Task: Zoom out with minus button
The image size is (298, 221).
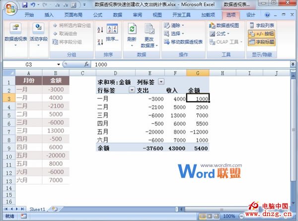Action: (x=241, y=216)
